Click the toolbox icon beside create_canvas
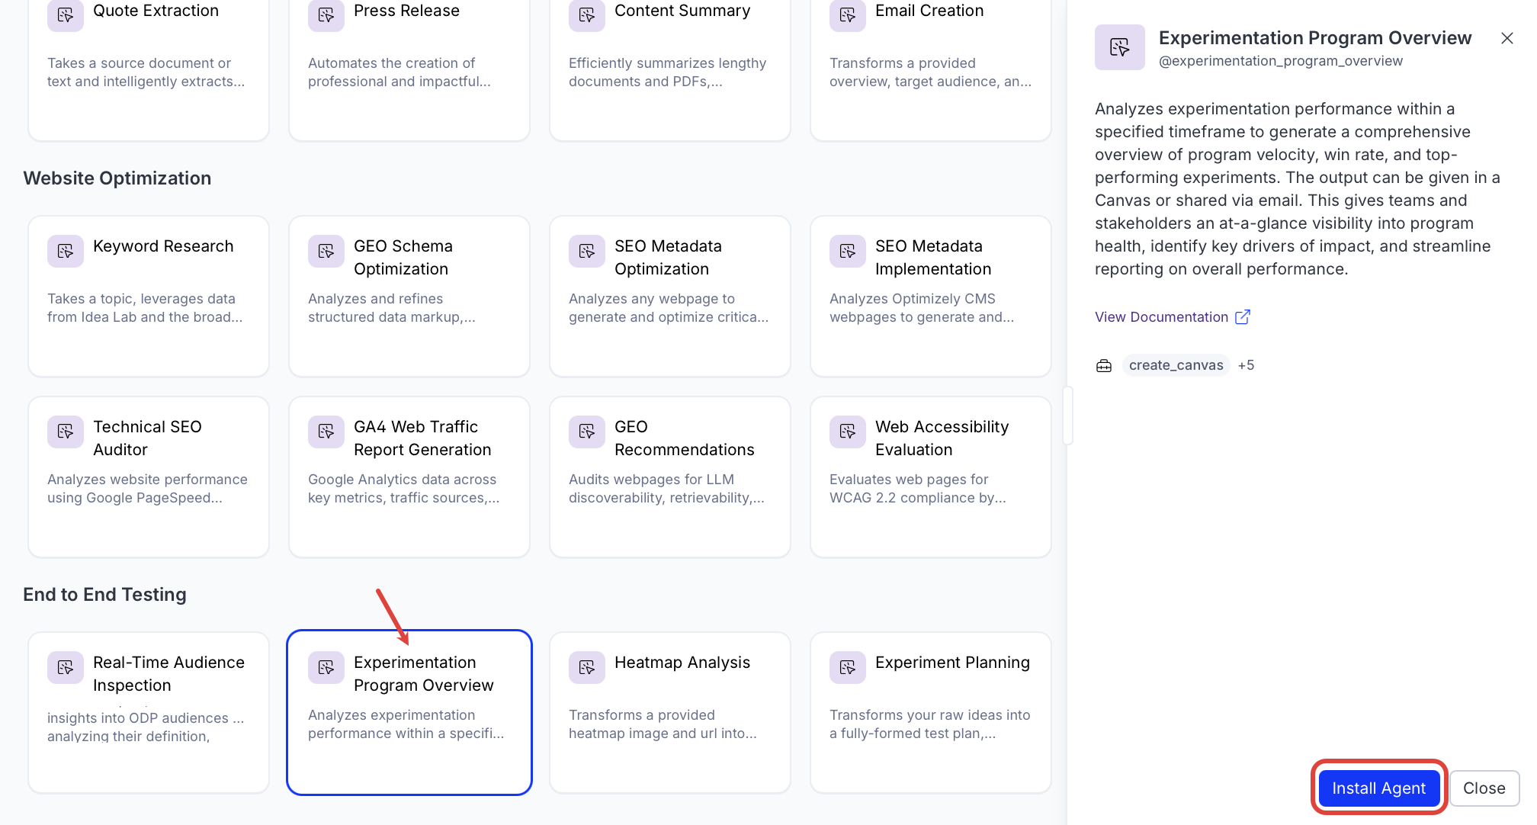Image resolution: width=1537 pixels, height=825 pixels. [1103, 365]
